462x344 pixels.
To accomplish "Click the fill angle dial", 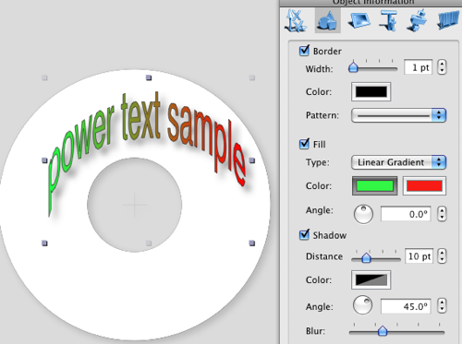I will pos(363,214).
